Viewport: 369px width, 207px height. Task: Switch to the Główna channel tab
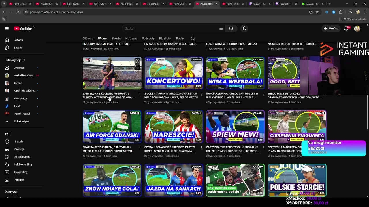(88, 39)
